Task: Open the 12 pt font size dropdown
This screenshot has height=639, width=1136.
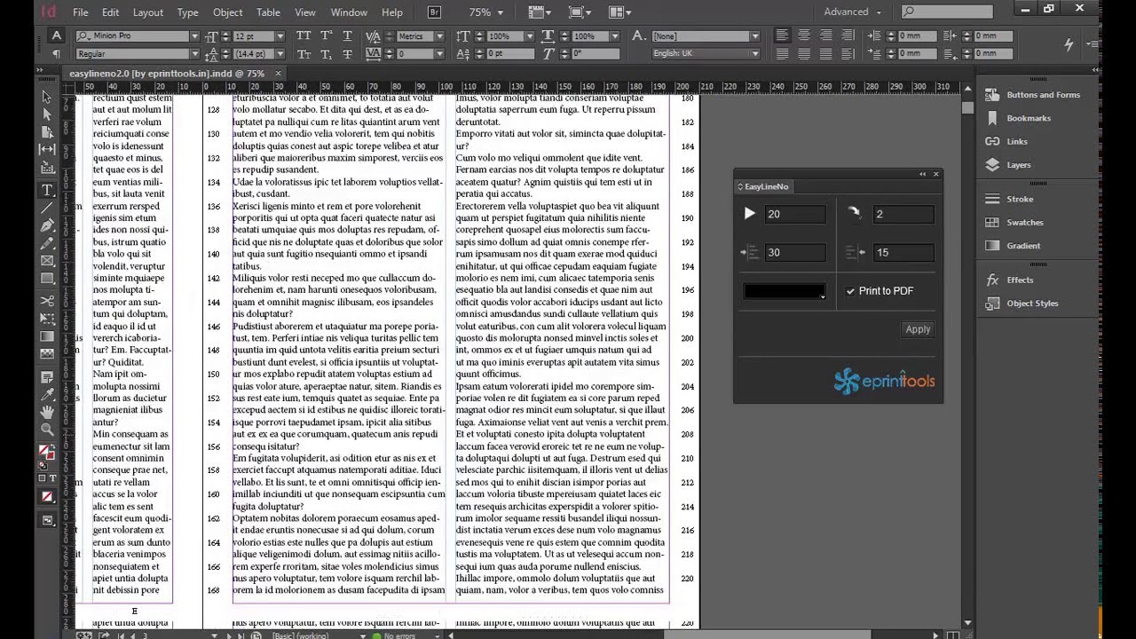Action: pos(280,36)
